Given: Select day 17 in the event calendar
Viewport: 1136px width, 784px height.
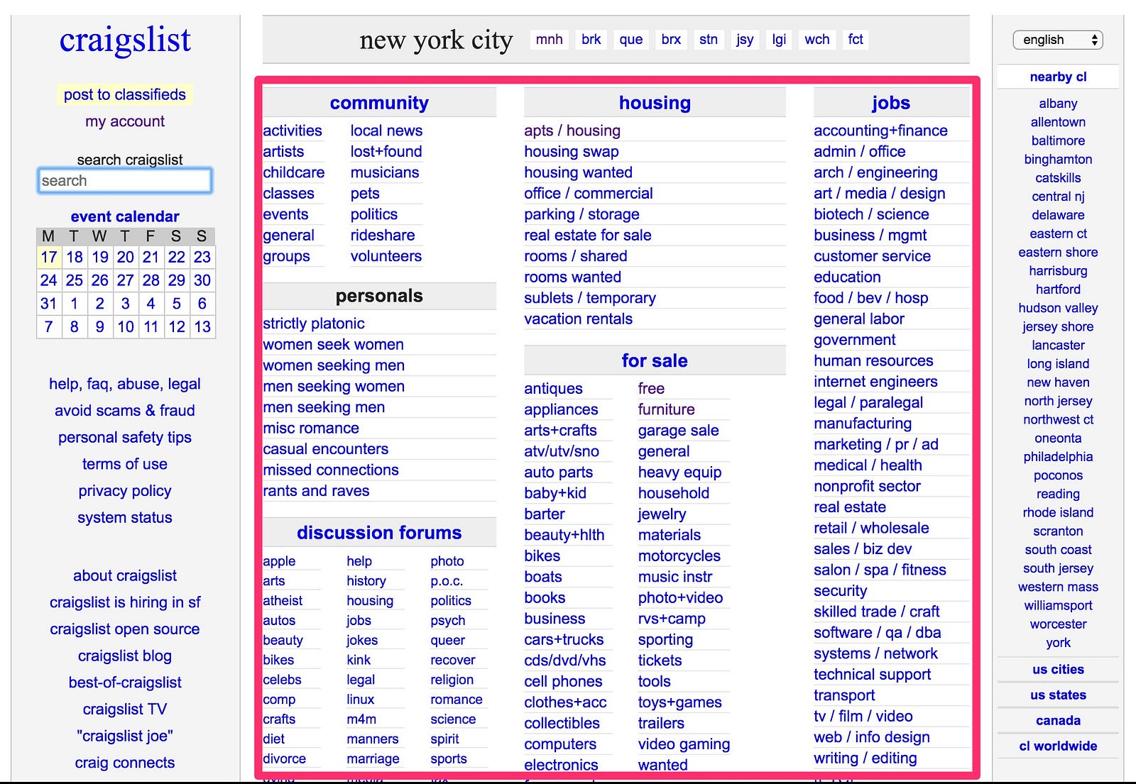Looking at the screenshot, I should click(x=49, y=257).
